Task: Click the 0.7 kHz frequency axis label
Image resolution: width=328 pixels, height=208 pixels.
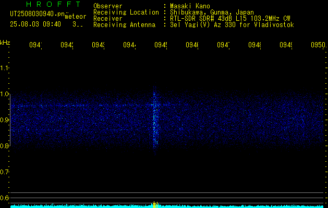Action: click(x=5, y=172)
